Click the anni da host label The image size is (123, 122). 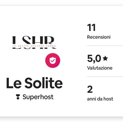point(100,99)
